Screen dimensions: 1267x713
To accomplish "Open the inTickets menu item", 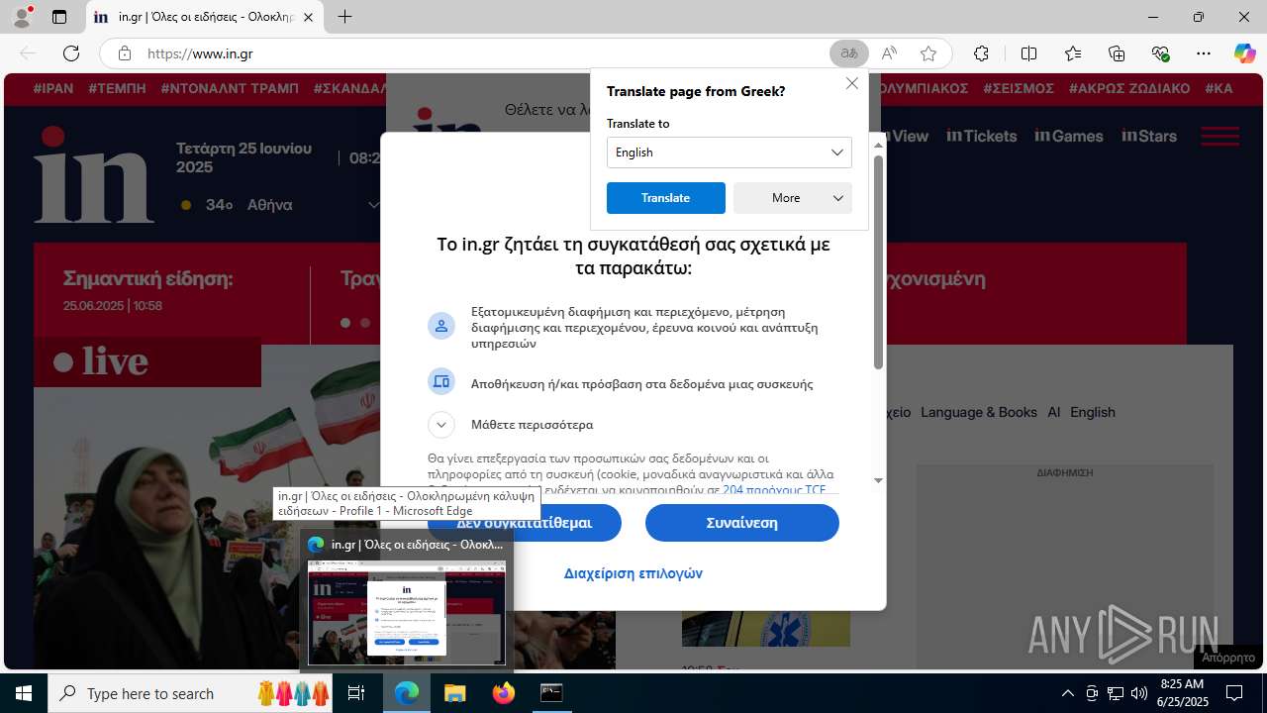I will 982,136.
